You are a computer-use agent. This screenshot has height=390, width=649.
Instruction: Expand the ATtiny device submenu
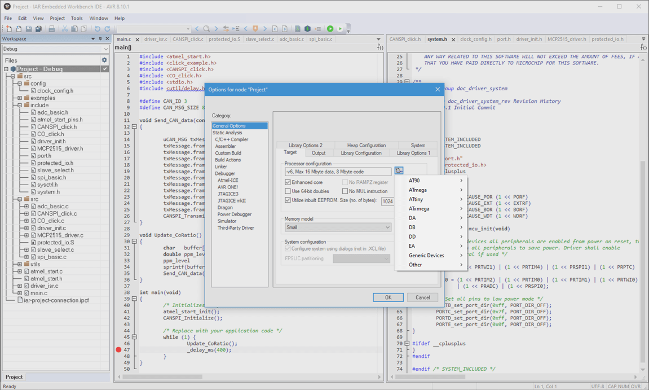tap(431, 199)
